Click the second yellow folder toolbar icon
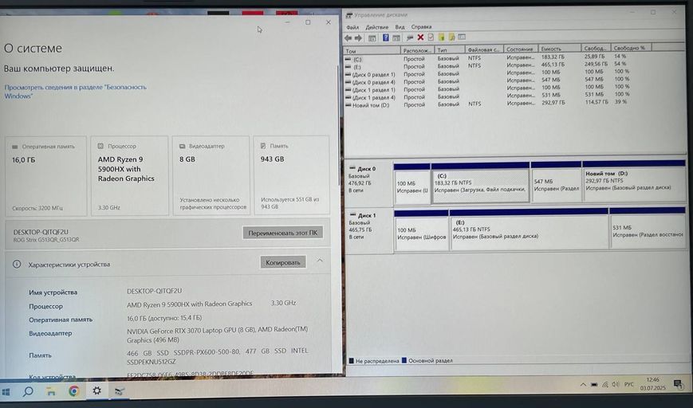Screen dimensions: 693x408 click(x=451, y=37)
